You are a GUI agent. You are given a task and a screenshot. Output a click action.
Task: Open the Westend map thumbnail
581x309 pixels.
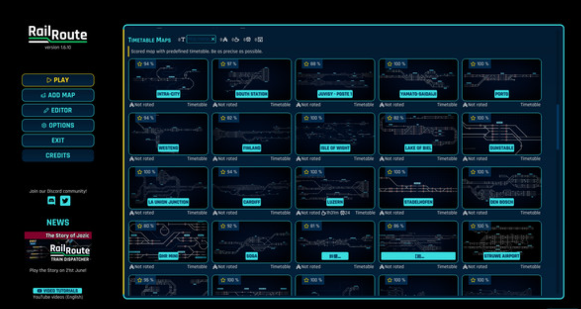coord(168,134)
